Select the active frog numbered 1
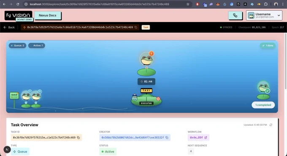The width and height of the screenshot is (287, 156). 146,59
